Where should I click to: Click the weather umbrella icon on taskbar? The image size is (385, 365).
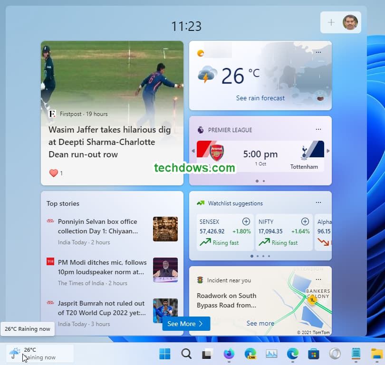(x=15, y=353)
